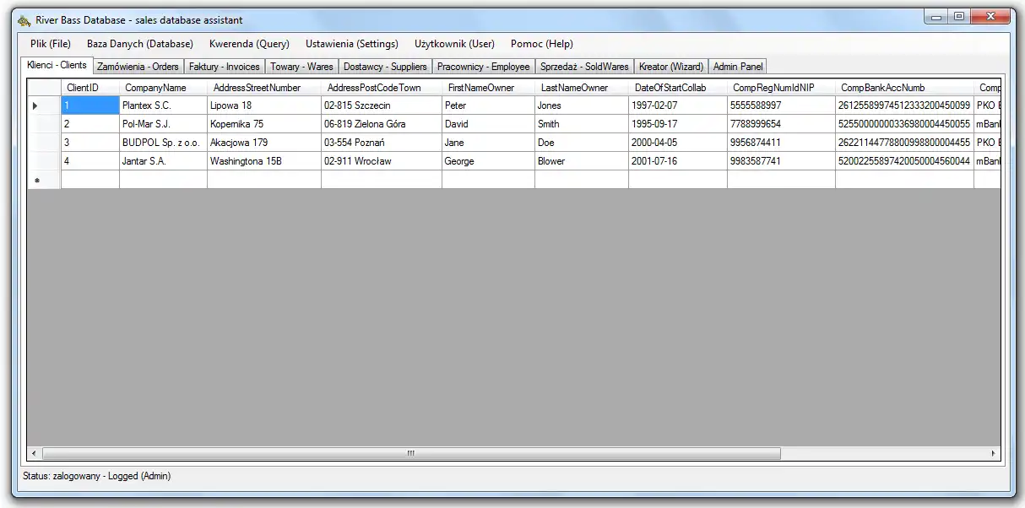Screen dimensions: 1025x508
Task: Open the Użytkownik (User) menu
Action: [454, 44]
